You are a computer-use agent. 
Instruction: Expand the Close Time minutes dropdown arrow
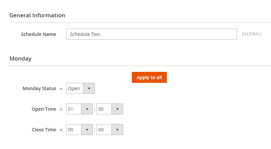coord(117,130)
